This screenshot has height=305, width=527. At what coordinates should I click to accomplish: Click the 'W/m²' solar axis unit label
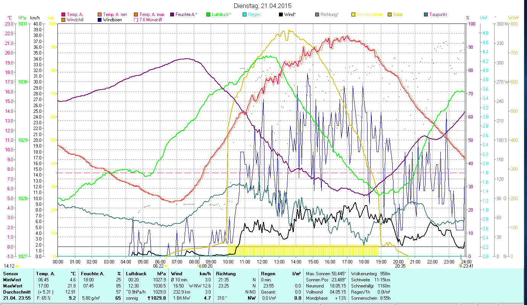513,18
